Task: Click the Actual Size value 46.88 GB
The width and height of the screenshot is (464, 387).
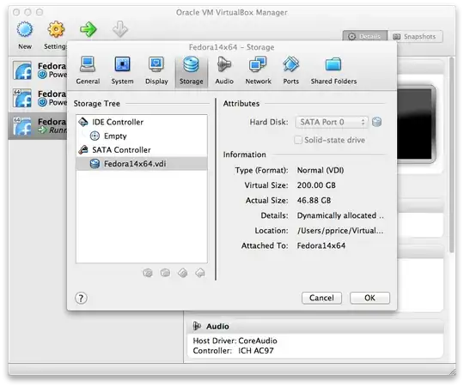Action: point(314,200)
